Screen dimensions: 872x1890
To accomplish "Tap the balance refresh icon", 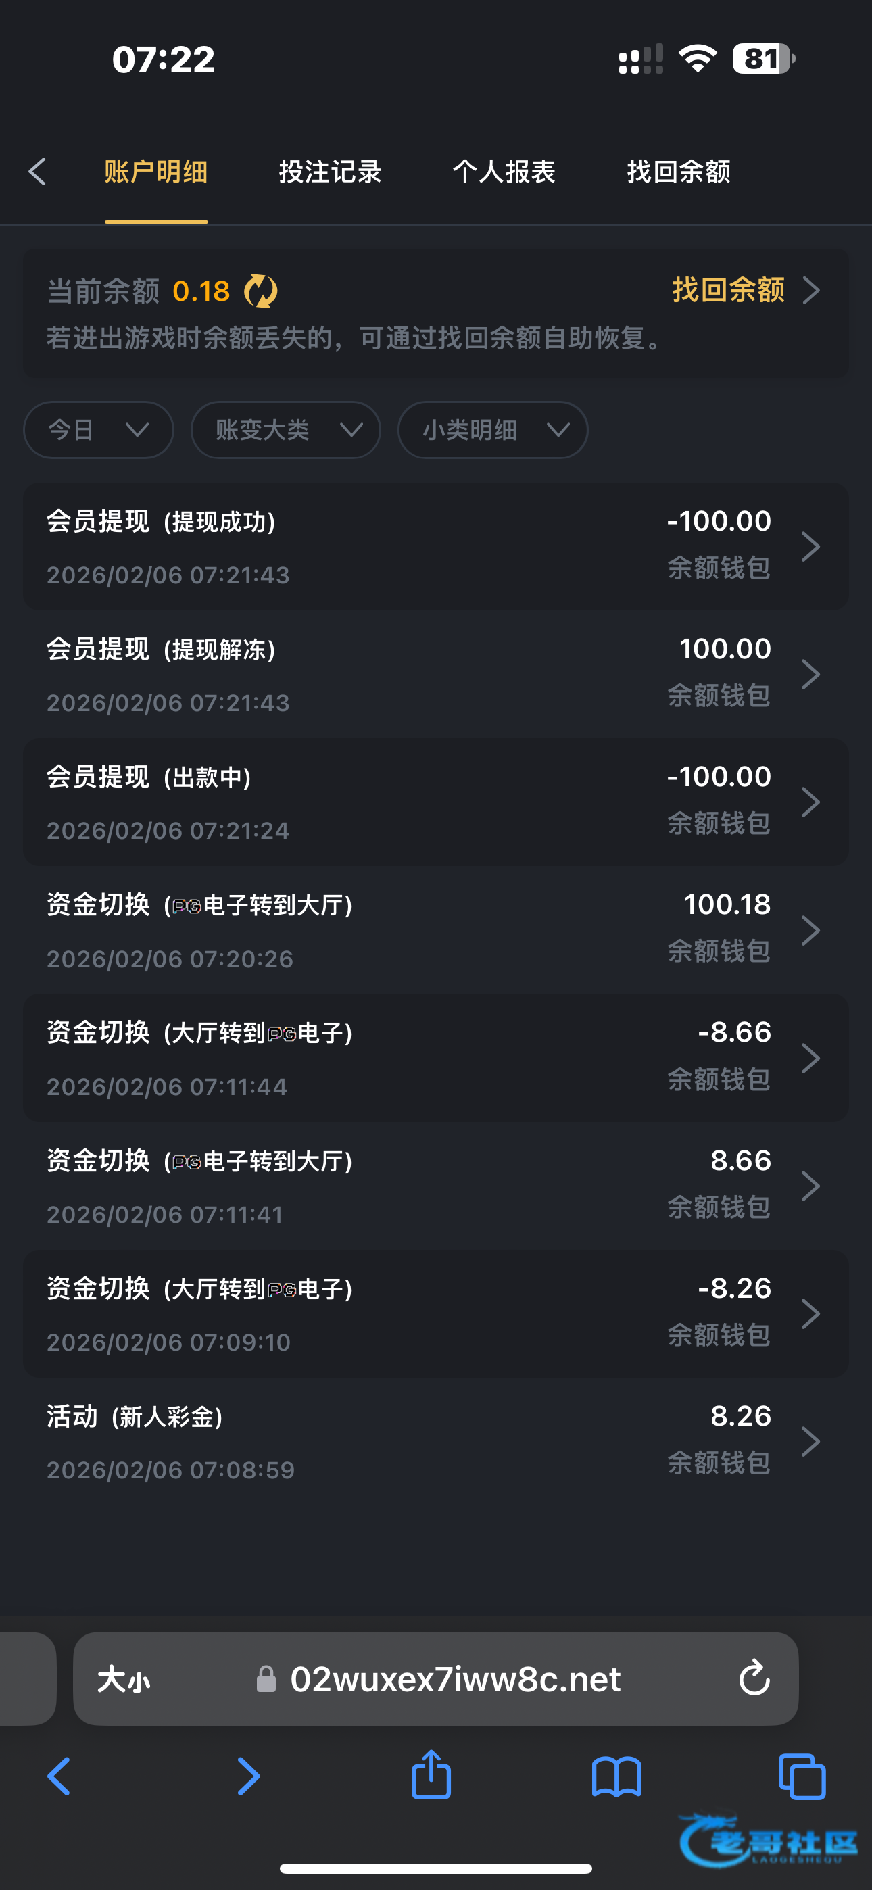I will click(x=260, y=291).
